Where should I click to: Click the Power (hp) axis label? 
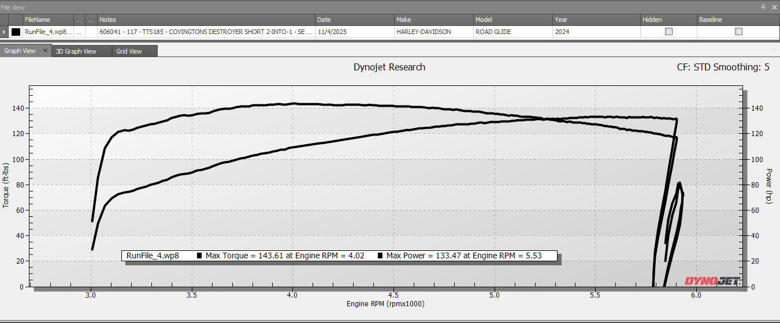pos(769,186)
